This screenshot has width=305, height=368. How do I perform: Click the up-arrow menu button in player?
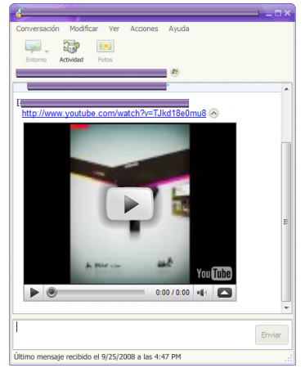coord(225,293)
